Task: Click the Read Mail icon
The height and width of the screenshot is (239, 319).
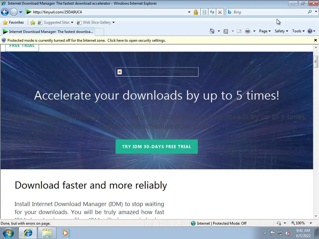Action: [239, 31]
